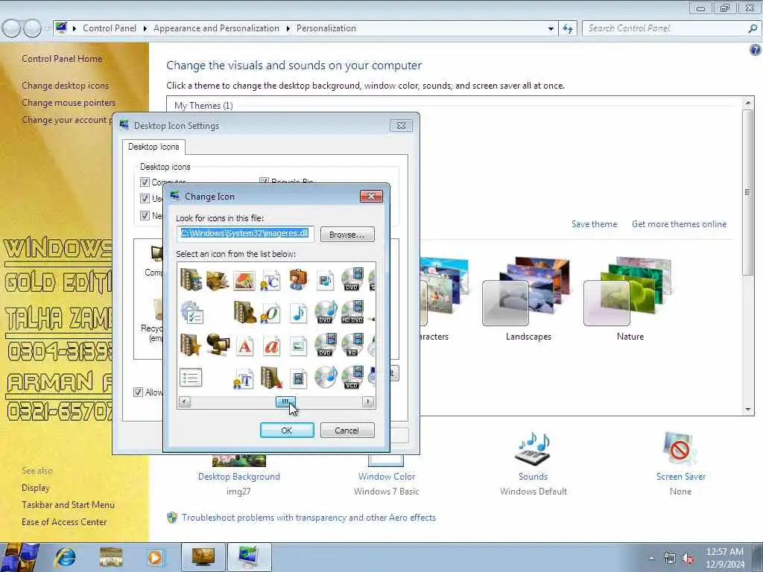Screen dimensions: 763x572
Task: Choose the HD DVD disc icon
Action: [x=352, y=312]
